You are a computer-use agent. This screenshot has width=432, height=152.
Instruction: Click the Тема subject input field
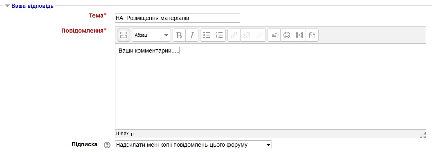[x=178, y=18]
